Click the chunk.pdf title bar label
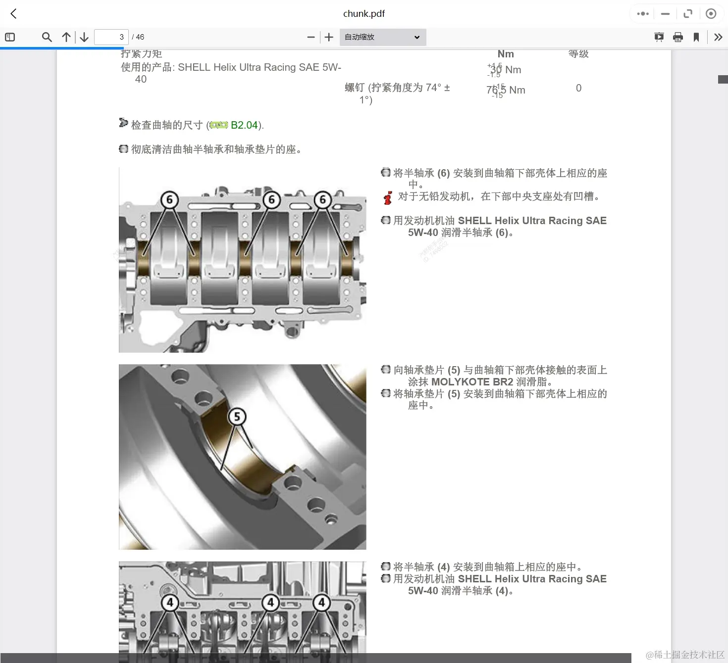Viewport: 728px width, 663px height. [x=364, y=13]
